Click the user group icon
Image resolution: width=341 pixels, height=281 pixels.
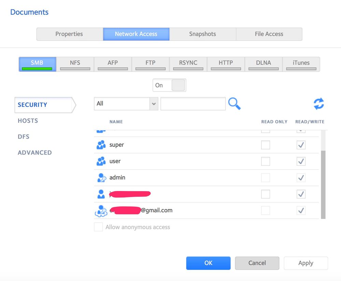coord(101,161)
